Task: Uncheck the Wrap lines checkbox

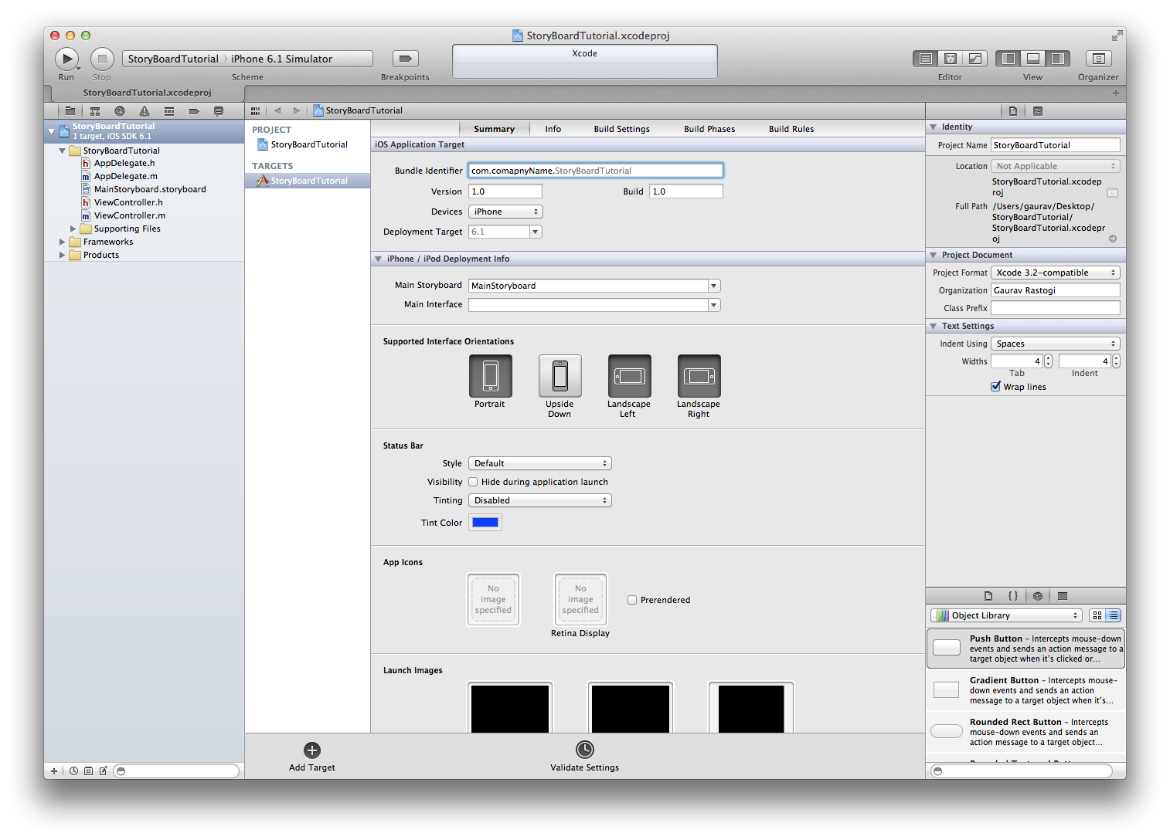Action: pyautogui.click(x=996, y=387)
